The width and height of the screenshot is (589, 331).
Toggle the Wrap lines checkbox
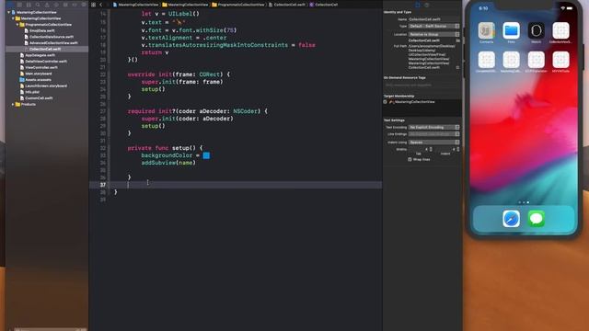tap(410, 159)
